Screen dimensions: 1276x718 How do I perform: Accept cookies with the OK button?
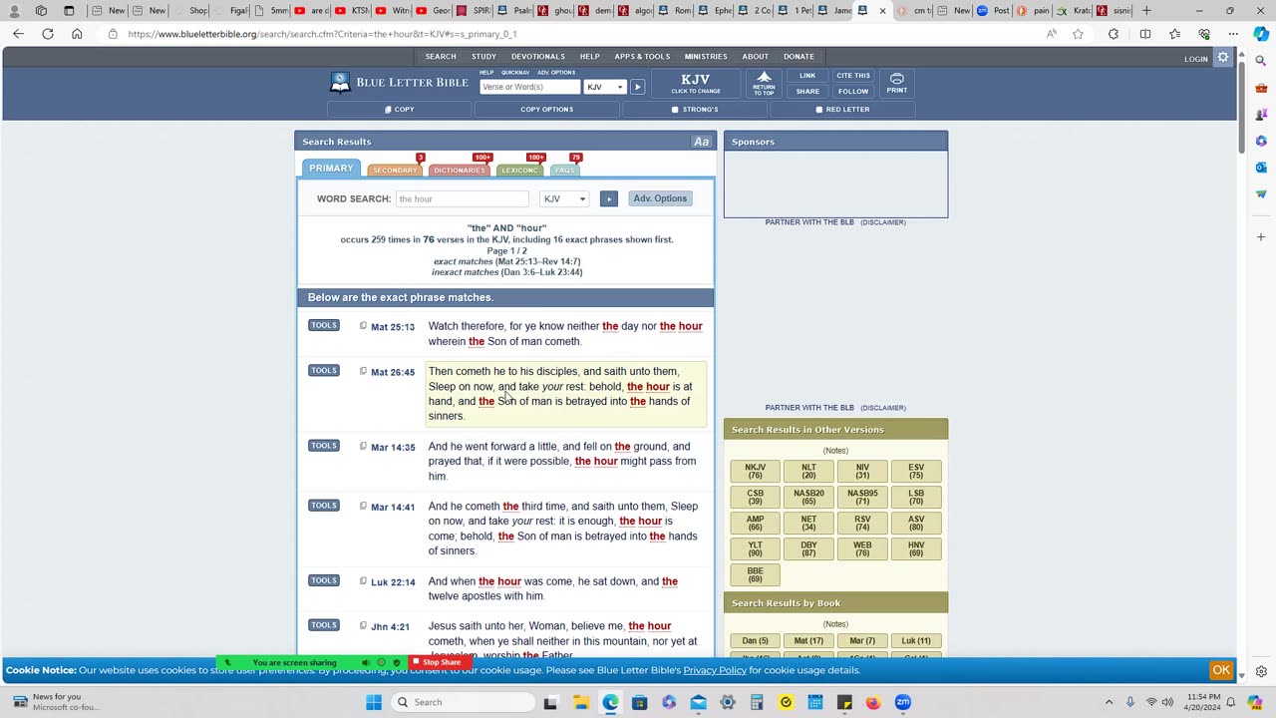[x=1221, y=670]
